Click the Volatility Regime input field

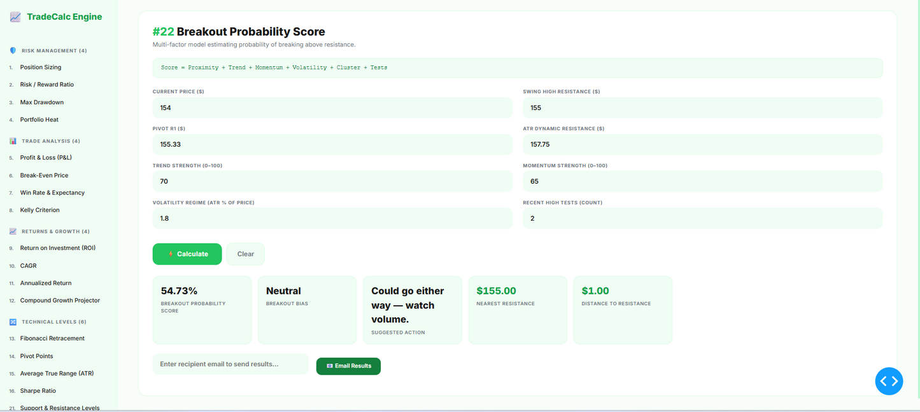click(x=332, y=218)
